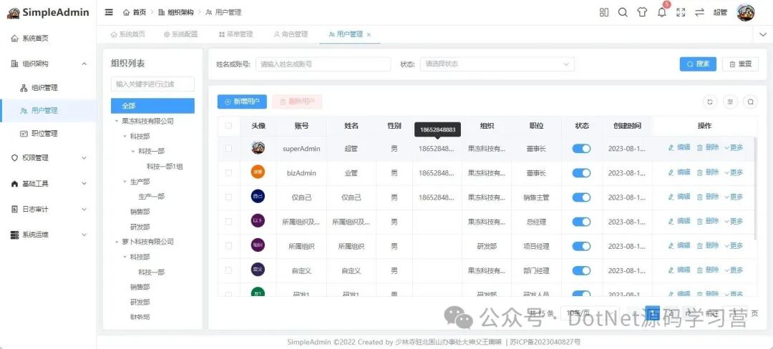773x349 pixels.
Task: Toggle status switch for superAdmin
Action: (581, 148)
